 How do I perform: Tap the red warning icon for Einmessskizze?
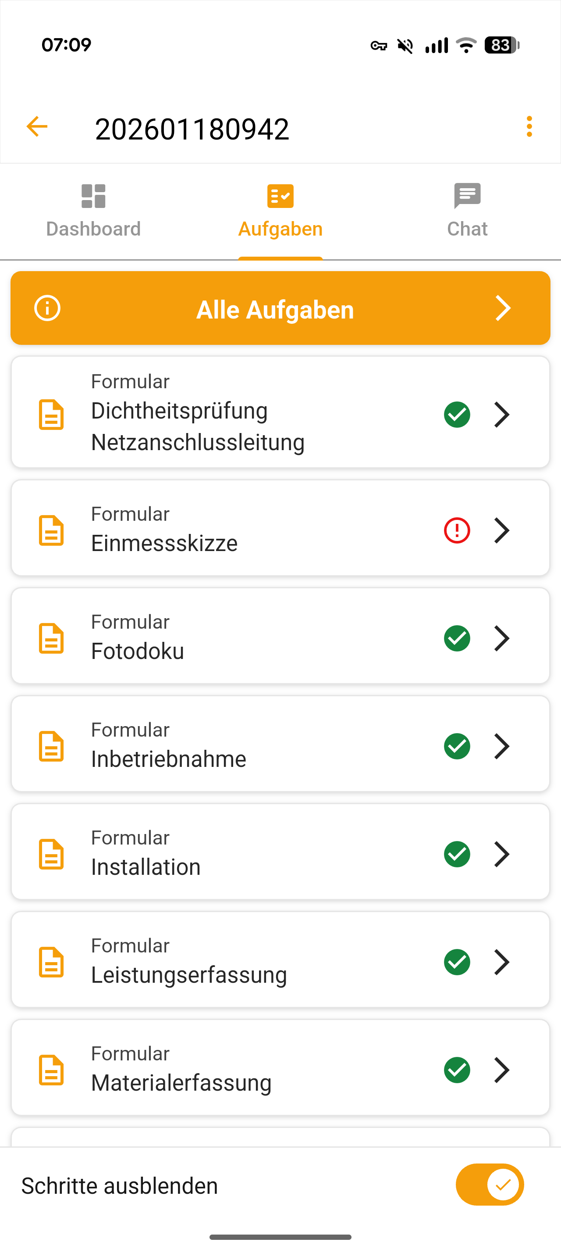pos(457,530)
